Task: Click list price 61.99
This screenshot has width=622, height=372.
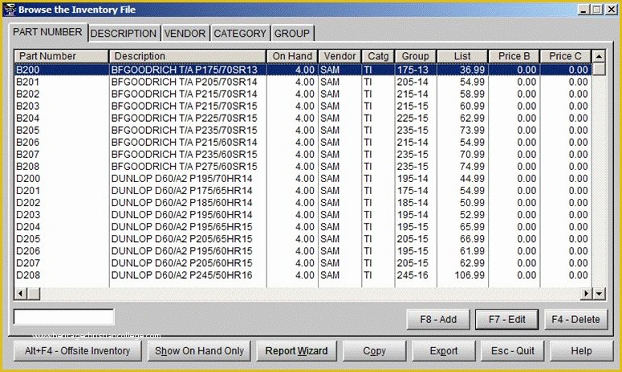Action: pos(472,251)
